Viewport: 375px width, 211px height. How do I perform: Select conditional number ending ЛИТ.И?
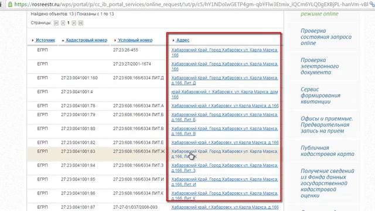(x=138, y=179)
